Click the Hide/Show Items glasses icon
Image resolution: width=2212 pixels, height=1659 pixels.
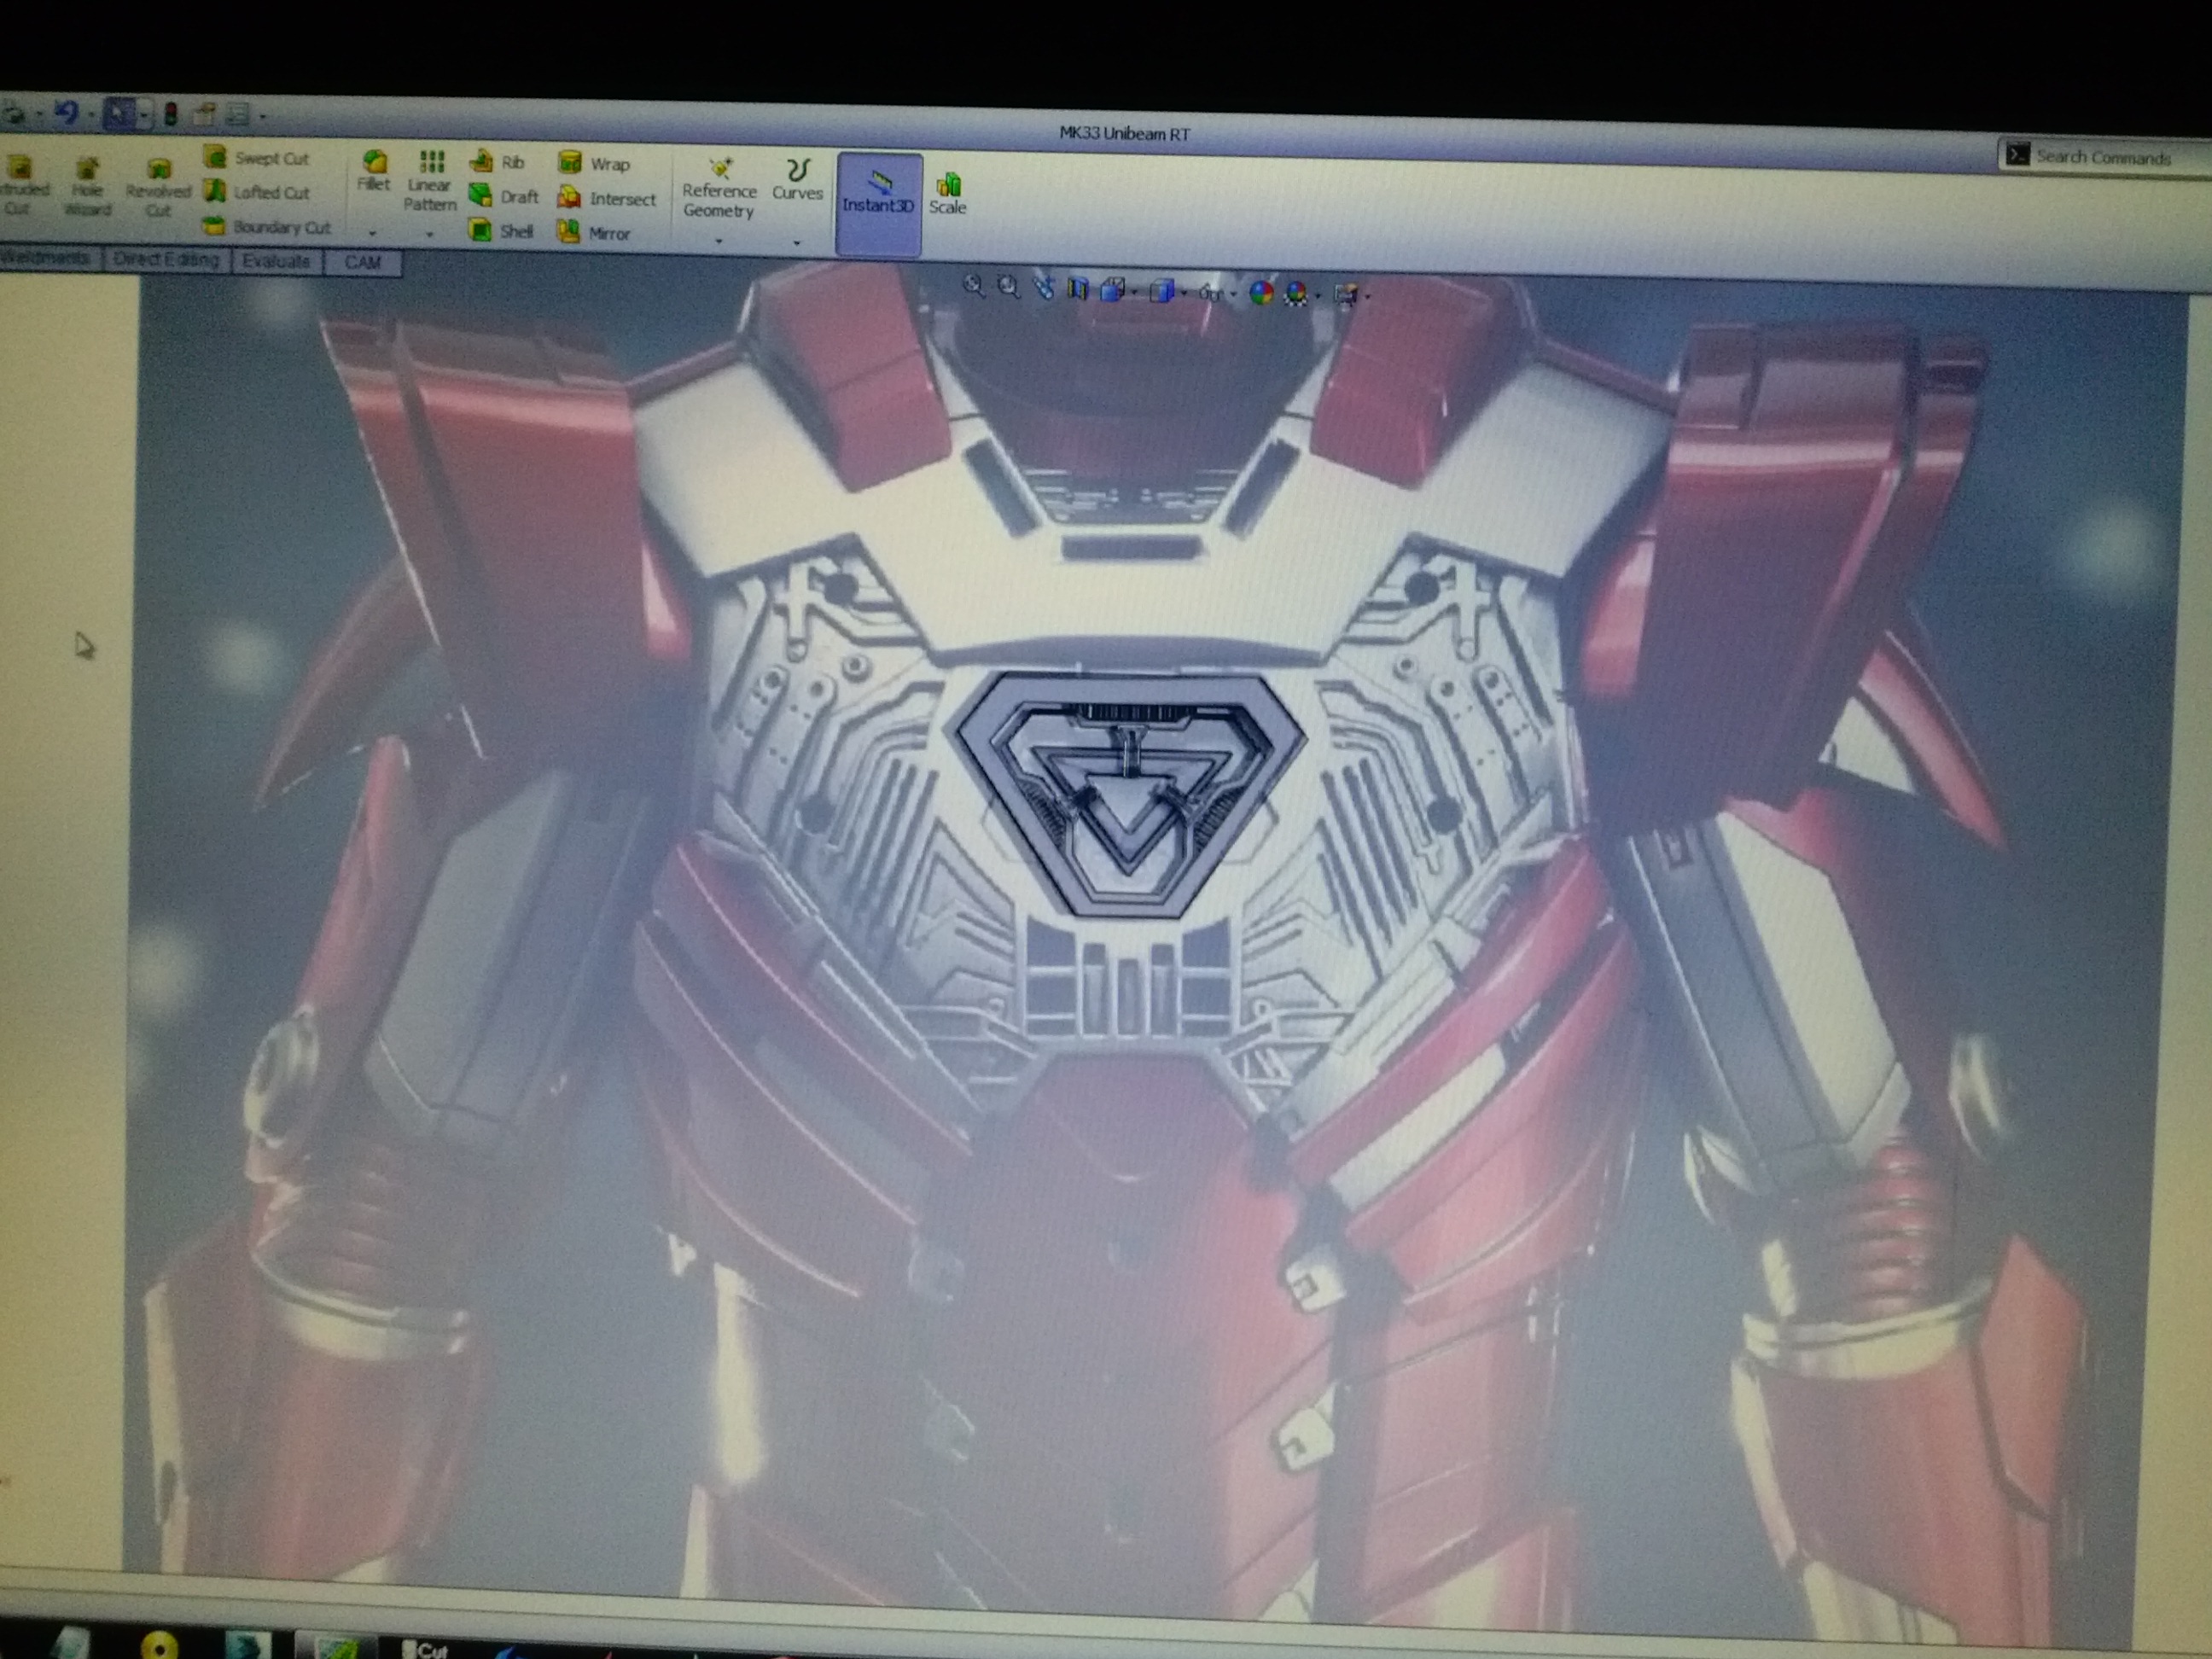[1210, 293]
